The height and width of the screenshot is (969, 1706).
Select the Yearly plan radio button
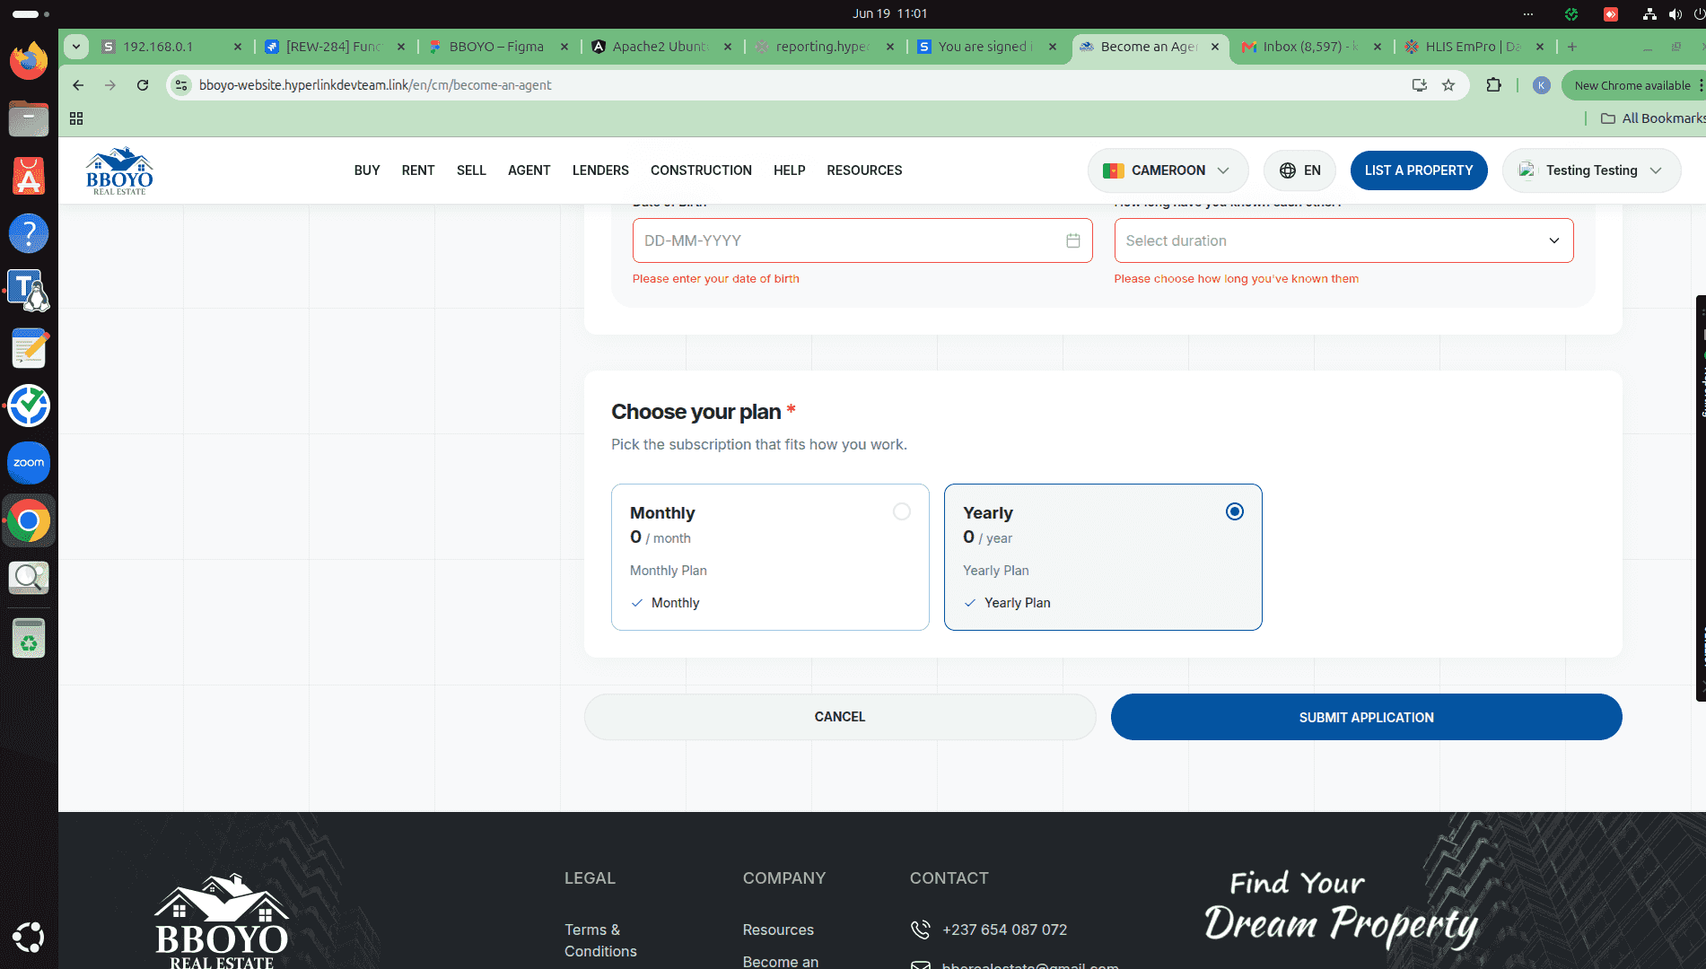pos(1235,511)
